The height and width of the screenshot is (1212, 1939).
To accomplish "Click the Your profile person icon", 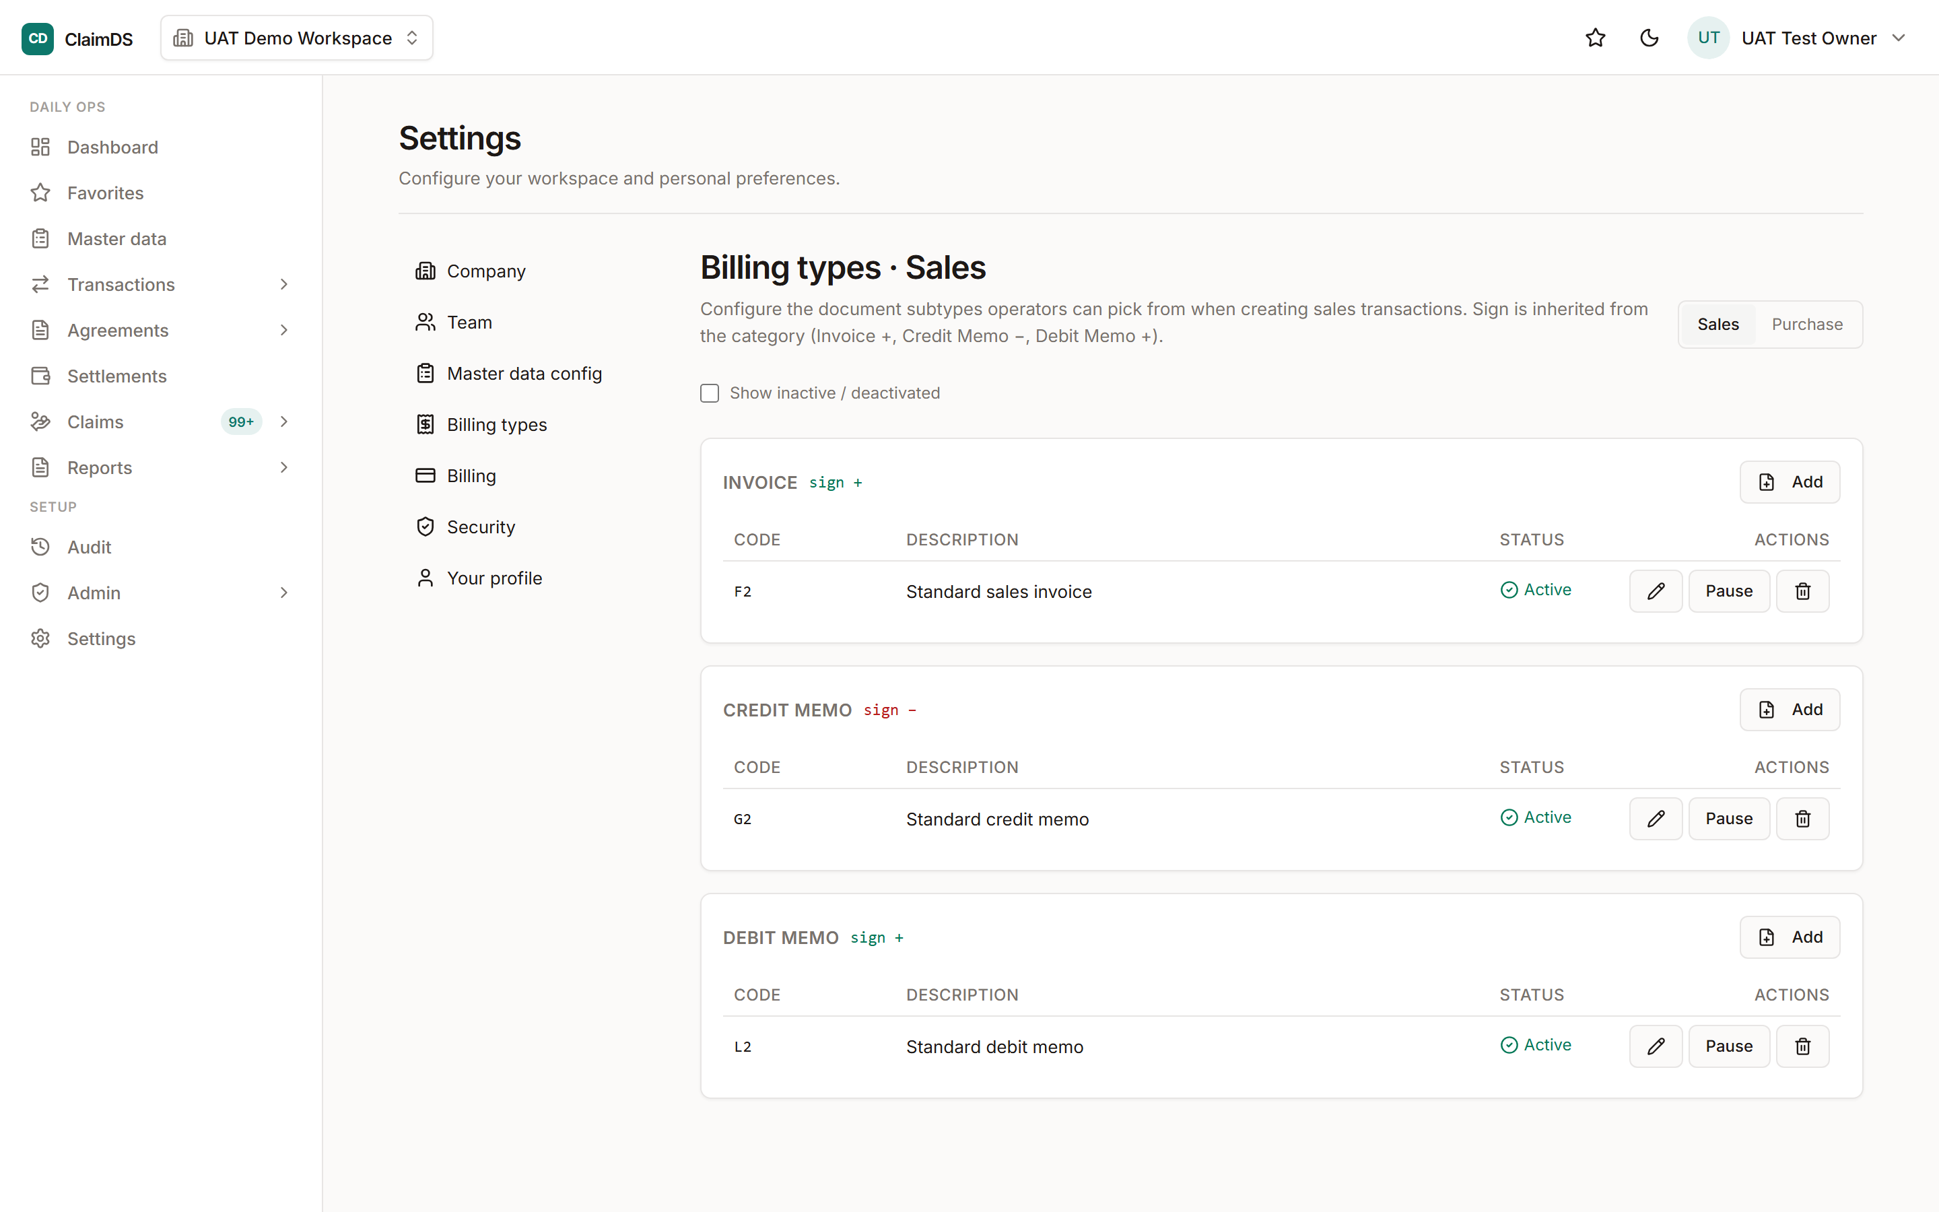I will (x=426, y=579).
